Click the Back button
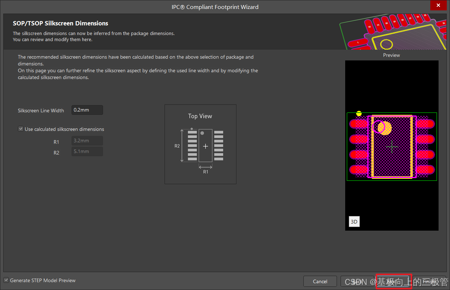The image size is (450, 290). (357, 281)
